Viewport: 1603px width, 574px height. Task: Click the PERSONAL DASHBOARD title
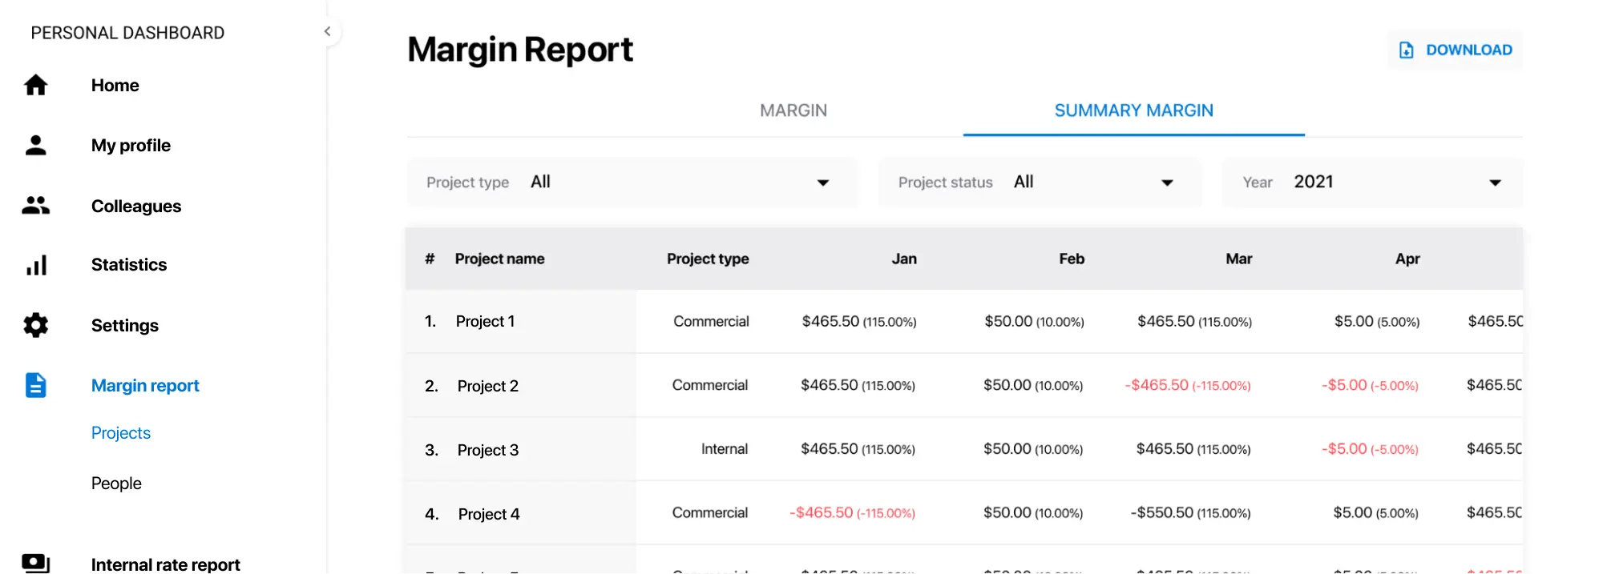click(127, 33)
